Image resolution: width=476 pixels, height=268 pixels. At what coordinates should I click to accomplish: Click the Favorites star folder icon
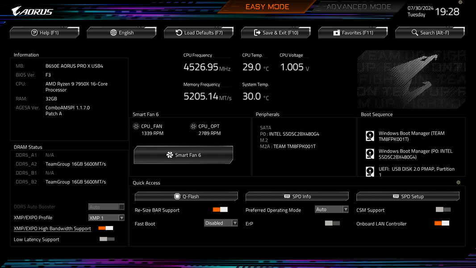336,33
